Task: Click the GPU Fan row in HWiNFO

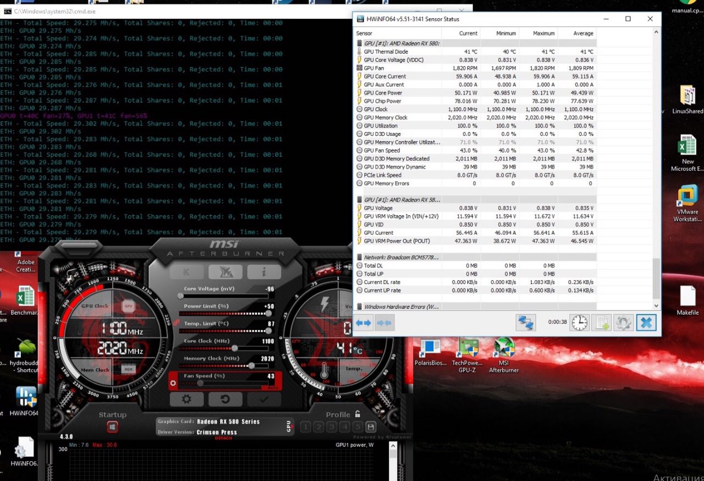Action: click(476, 68)
